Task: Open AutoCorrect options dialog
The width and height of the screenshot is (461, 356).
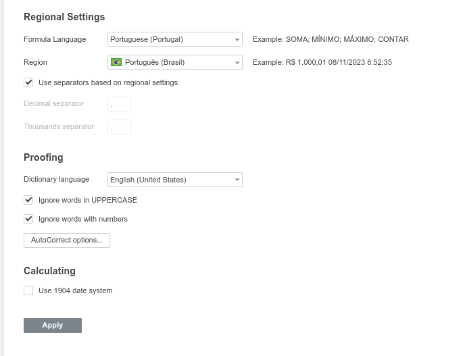Action: (x=67, y=240)
